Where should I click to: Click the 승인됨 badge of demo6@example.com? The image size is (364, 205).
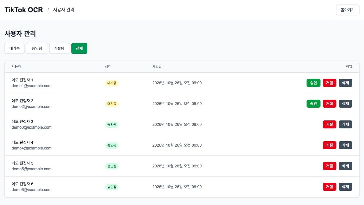(112, 187)
